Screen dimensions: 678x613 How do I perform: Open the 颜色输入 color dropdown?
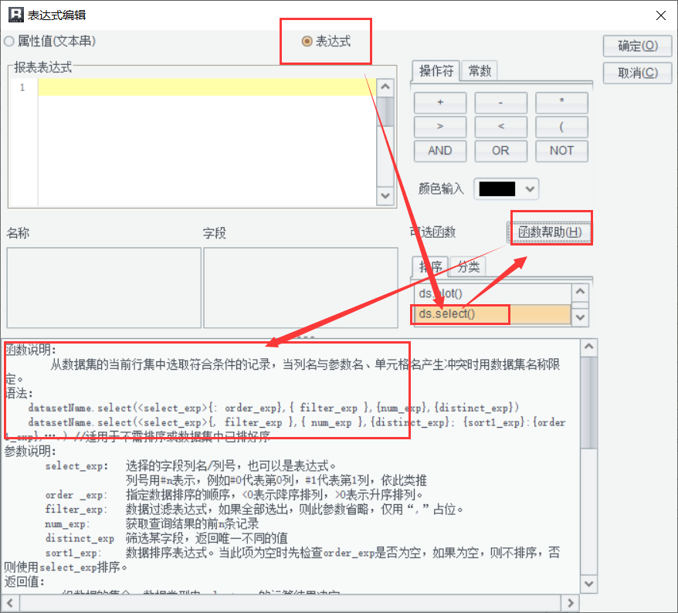pos(530,189)
